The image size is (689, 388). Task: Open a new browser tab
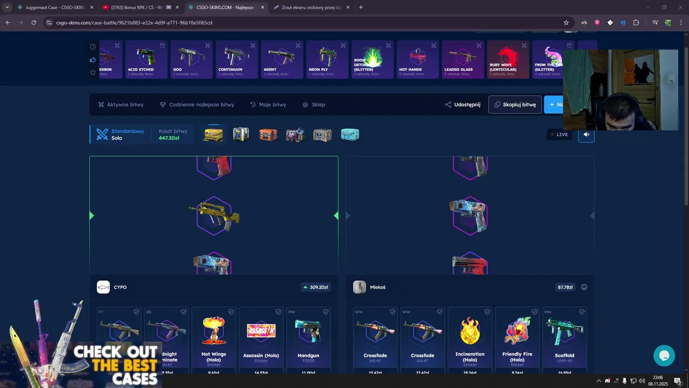coord(361,8)
